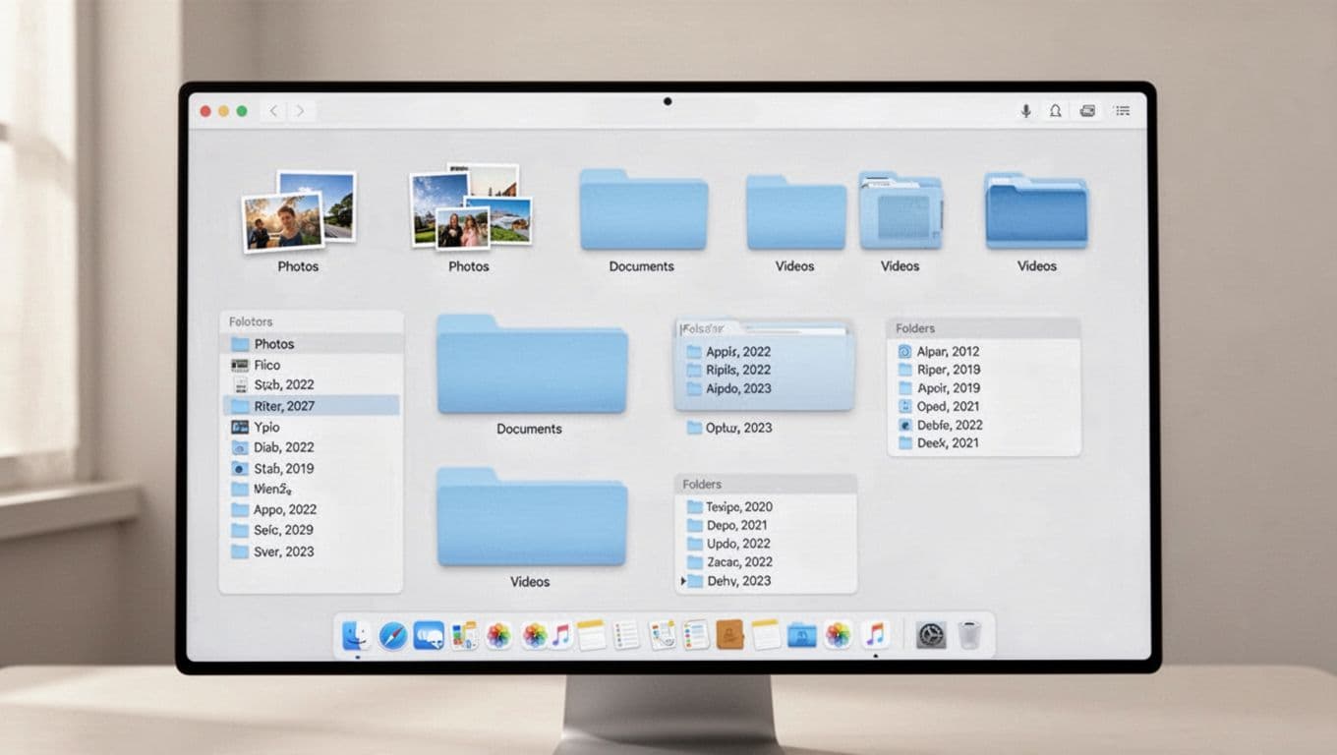Click the back navigation chevron

pos(272,111)
